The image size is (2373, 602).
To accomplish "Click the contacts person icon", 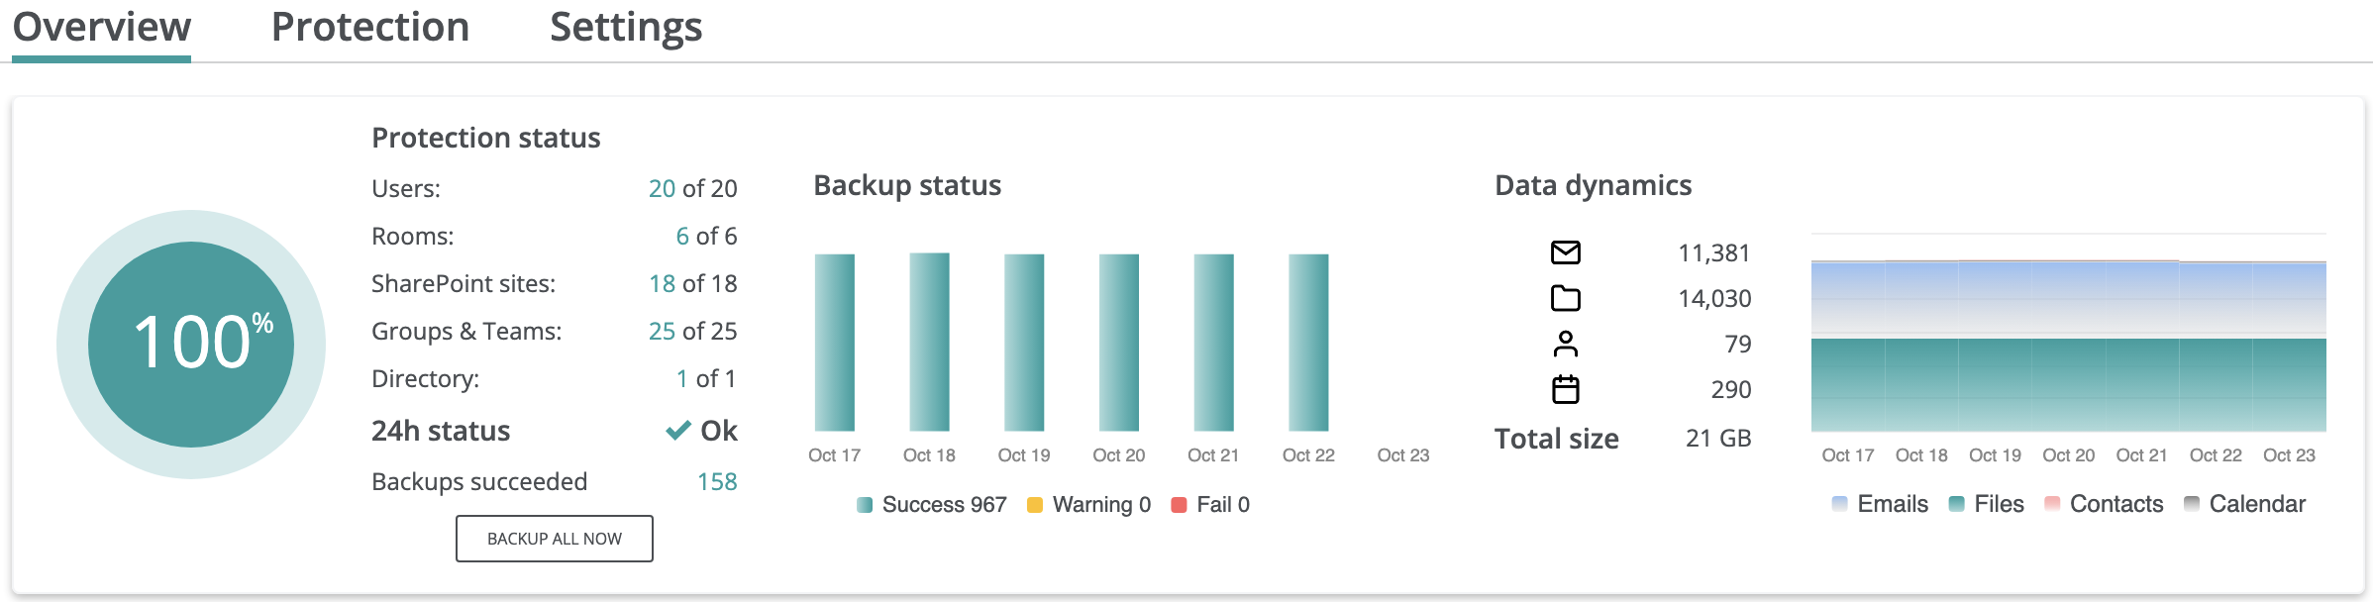I will pos(1565,344).
